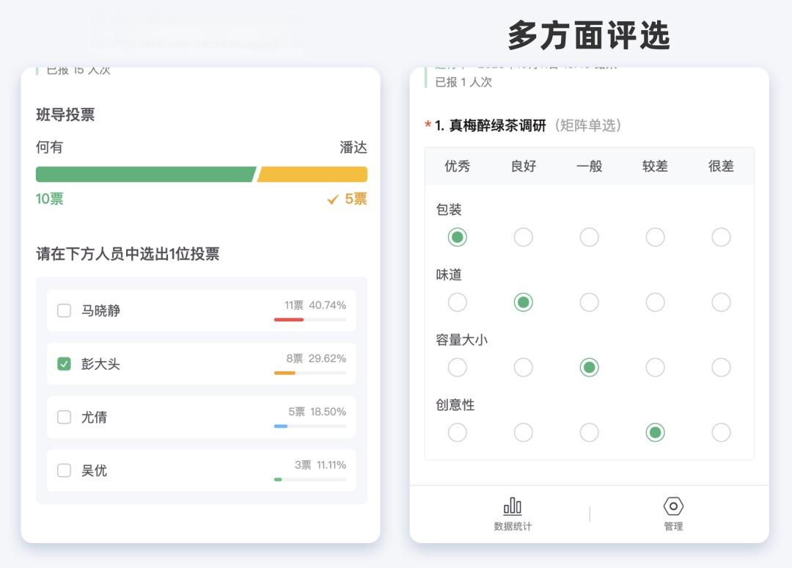The width and height of the screenshot is (792, 568).
Task: Select the 吴优 checkbox
Action: pyautogui.click(x=65, y=470)
